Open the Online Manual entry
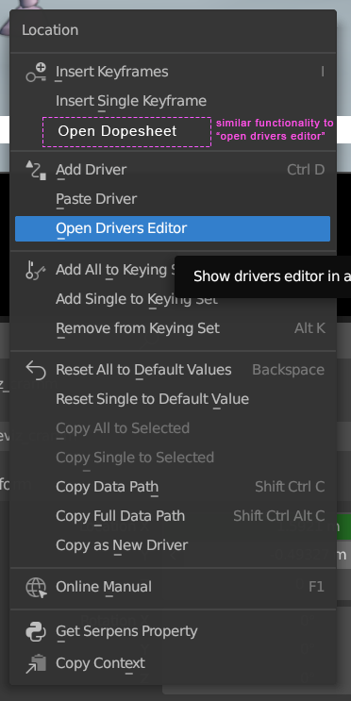 [173, 587]
